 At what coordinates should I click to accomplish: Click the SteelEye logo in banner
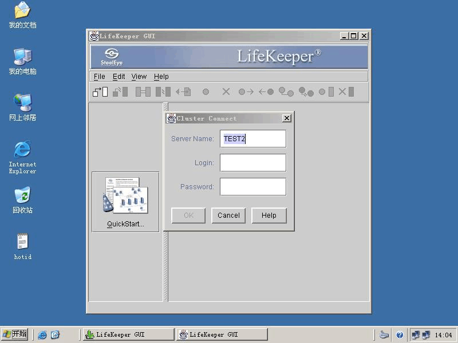(112, 57)
